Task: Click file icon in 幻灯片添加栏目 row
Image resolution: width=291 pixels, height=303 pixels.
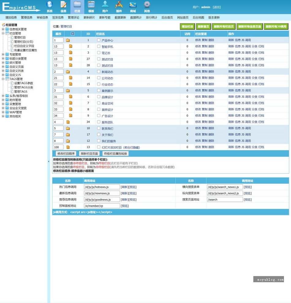Action: pyautogui.click(x=68, y=147)
